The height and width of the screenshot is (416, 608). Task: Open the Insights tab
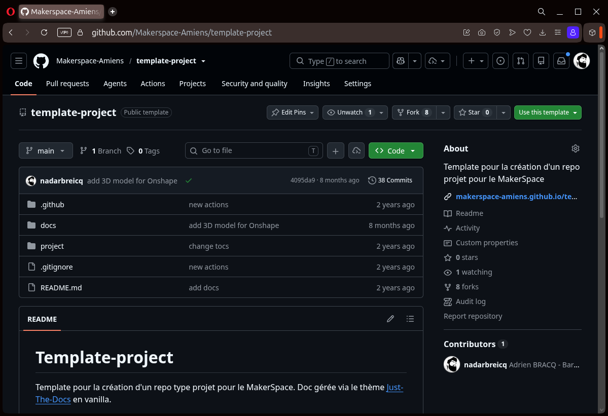click(316, 84)
